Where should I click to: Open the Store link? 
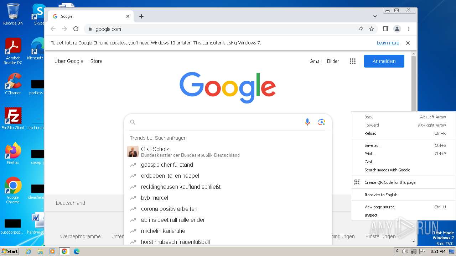pos(97,61)
